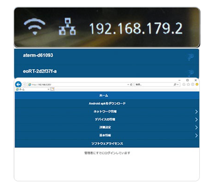
Task: Open browser tools gear icon
Action: [x=193, y=85]
